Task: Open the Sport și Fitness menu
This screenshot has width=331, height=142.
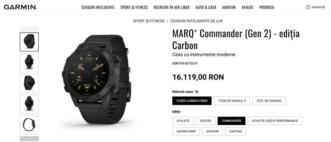Action: (x=134, y=7)
